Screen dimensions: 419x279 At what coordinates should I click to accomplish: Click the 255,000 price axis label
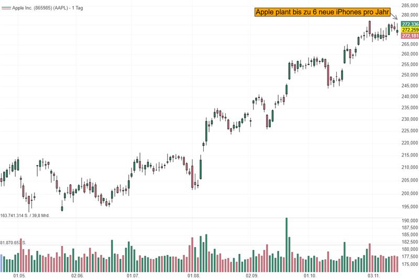tap(410, 64)
